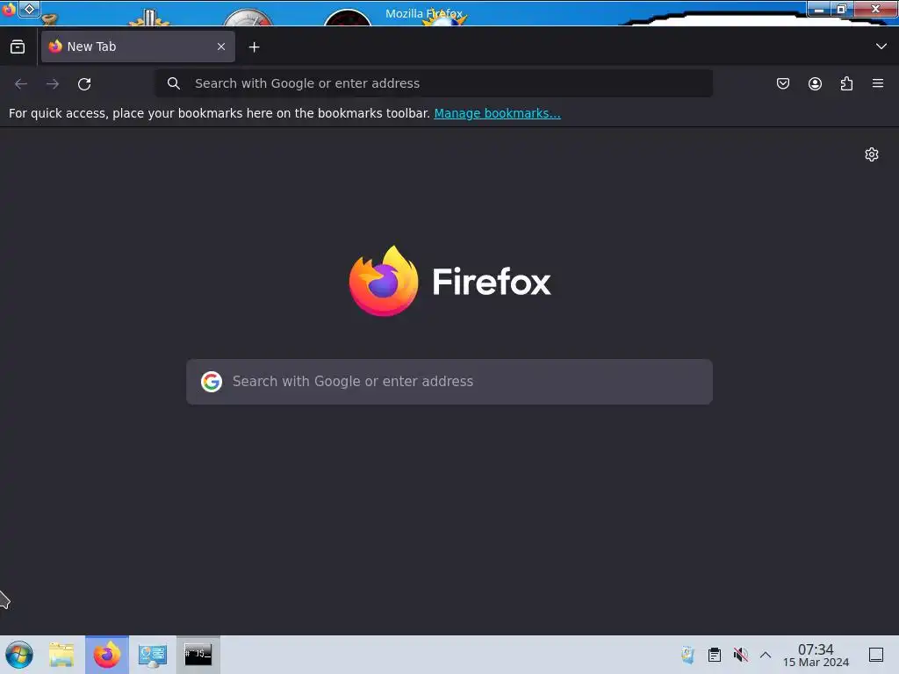Expand the list all tabs chevron
The width and height of the screenshot is (899, 674).
click(x=881, y=47)
